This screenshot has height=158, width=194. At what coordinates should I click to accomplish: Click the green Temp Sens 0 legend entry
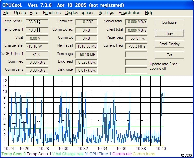(14, 154)
